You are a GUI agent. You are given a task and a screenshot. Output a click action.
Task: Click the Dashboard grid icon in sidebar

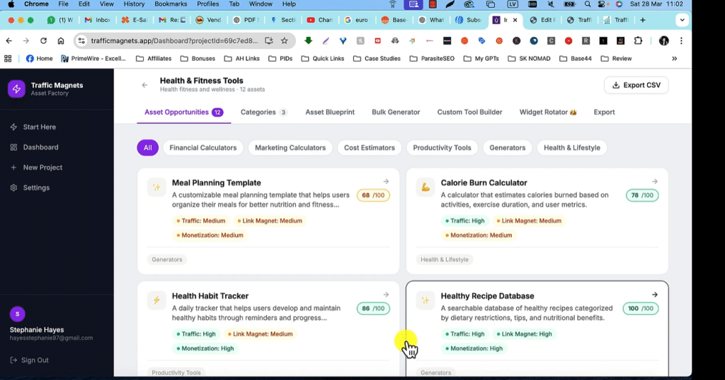pyautogui.click(x=14, y=147)
